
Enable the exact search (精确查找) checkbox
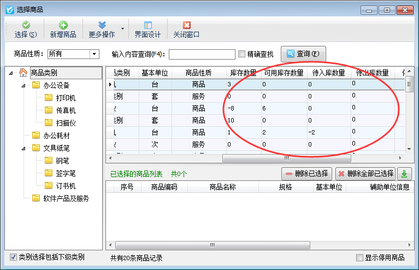[242, 54]
